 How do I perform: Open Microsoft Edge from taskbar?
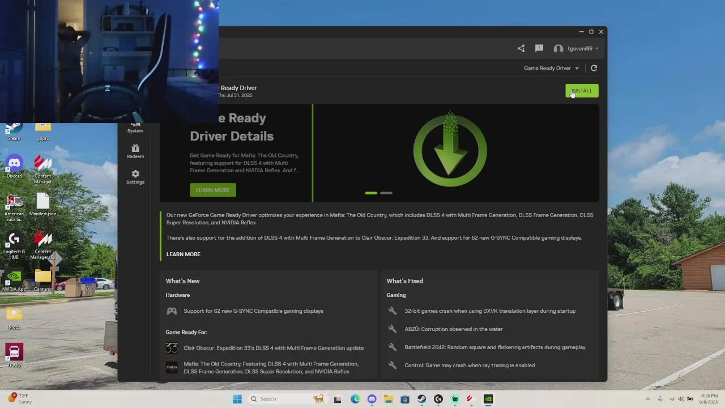(355, 399)
